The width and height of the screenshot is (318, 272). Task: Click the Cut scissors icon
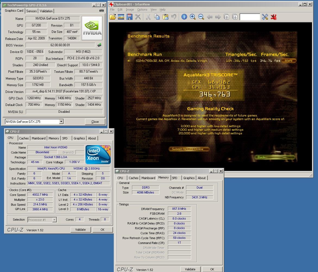pyautogui.click(x=148, y=17)
